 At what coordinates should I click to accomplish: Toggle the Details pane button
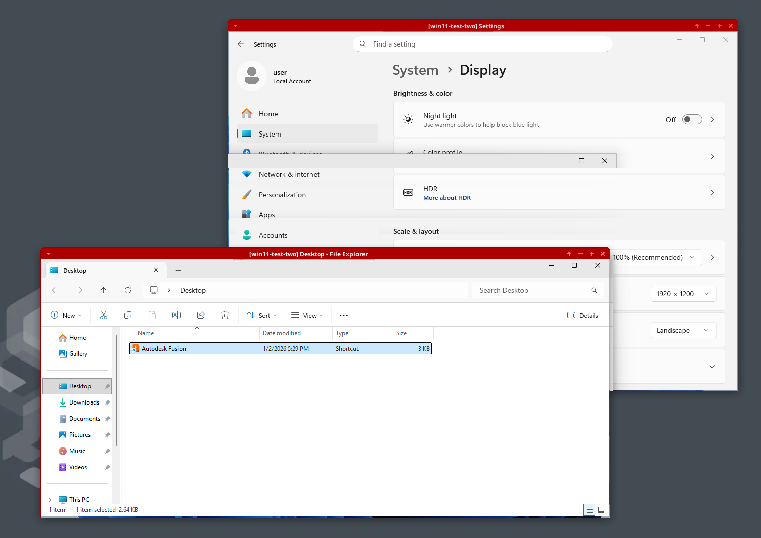pyautogui.click(x=583, y=315)
